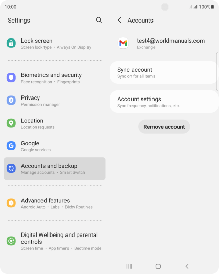Tap the Privacy shield icon
The height and width of the screenshot is (274, 219).
[11, 100]
